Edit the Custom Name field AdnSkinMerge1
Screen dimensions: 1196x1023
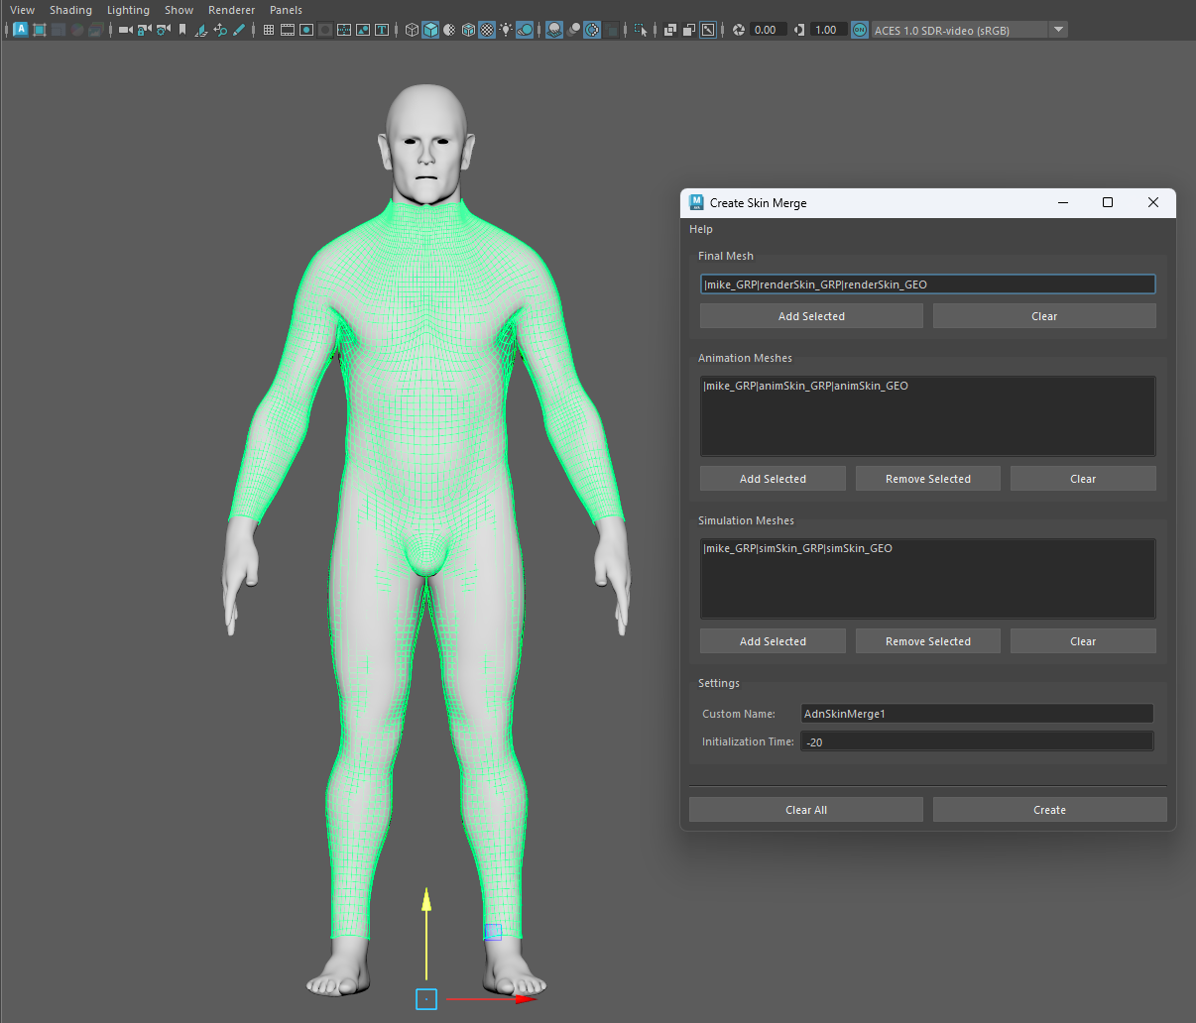pyautogui.click(x=976, y=713)
